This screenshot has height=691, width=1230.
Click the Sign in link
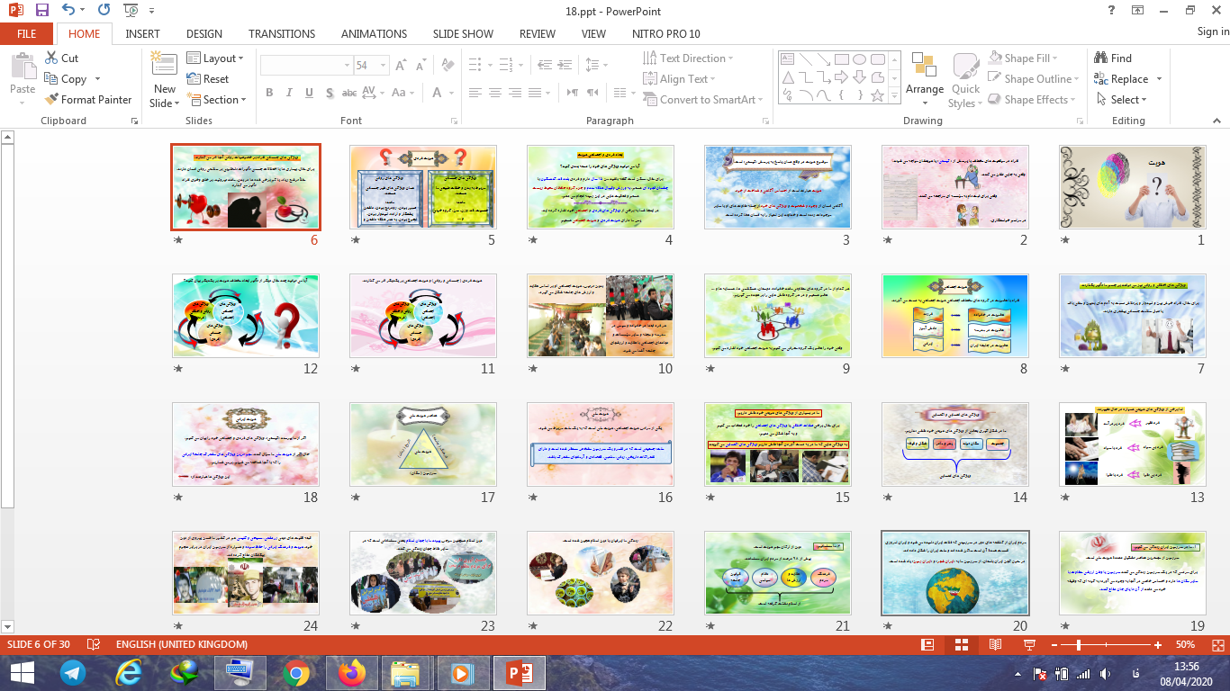[1212, 31]
